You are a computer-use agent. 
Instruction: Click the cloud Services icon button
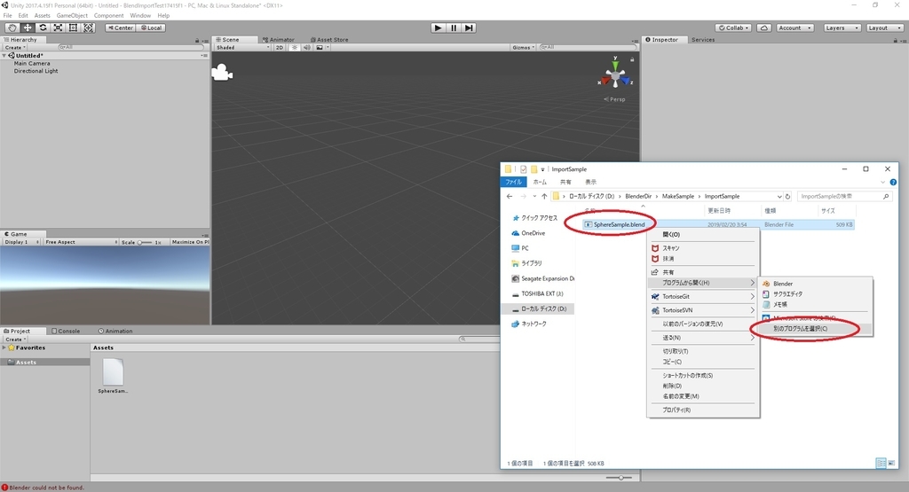click(764, 27)
